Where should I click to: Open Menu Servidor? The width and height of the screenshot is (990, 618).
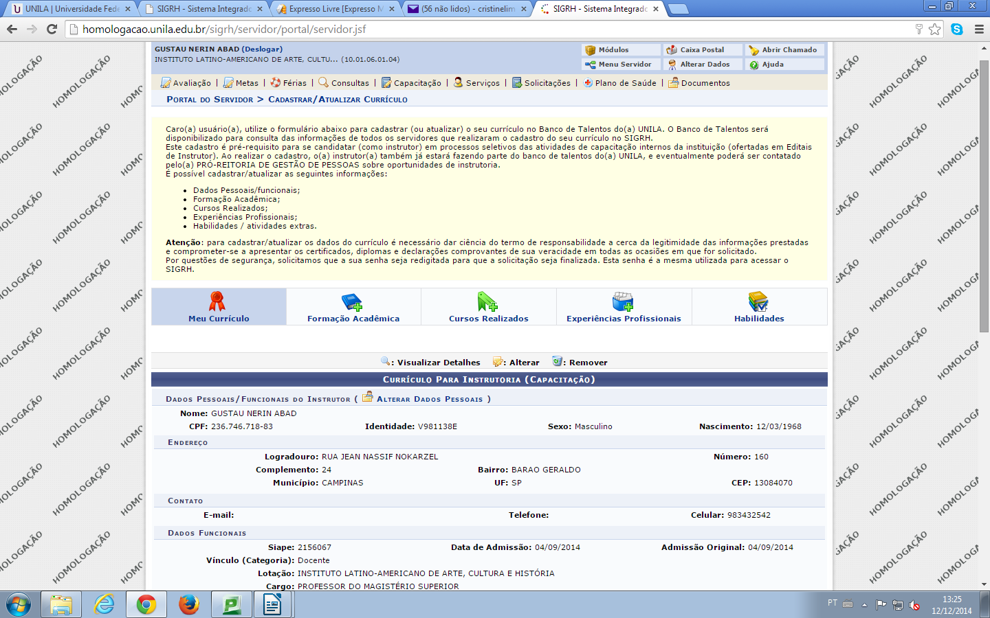(621, 65)
